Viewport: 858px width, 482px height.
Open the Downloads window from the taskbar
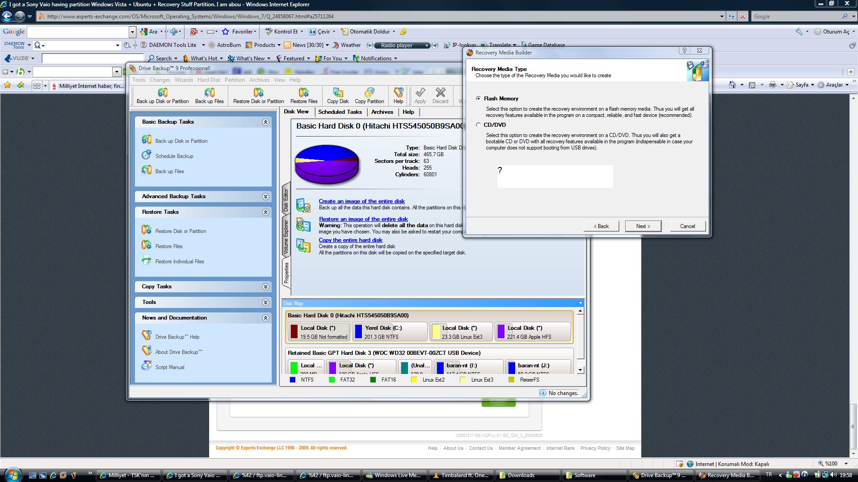point(527,475)
